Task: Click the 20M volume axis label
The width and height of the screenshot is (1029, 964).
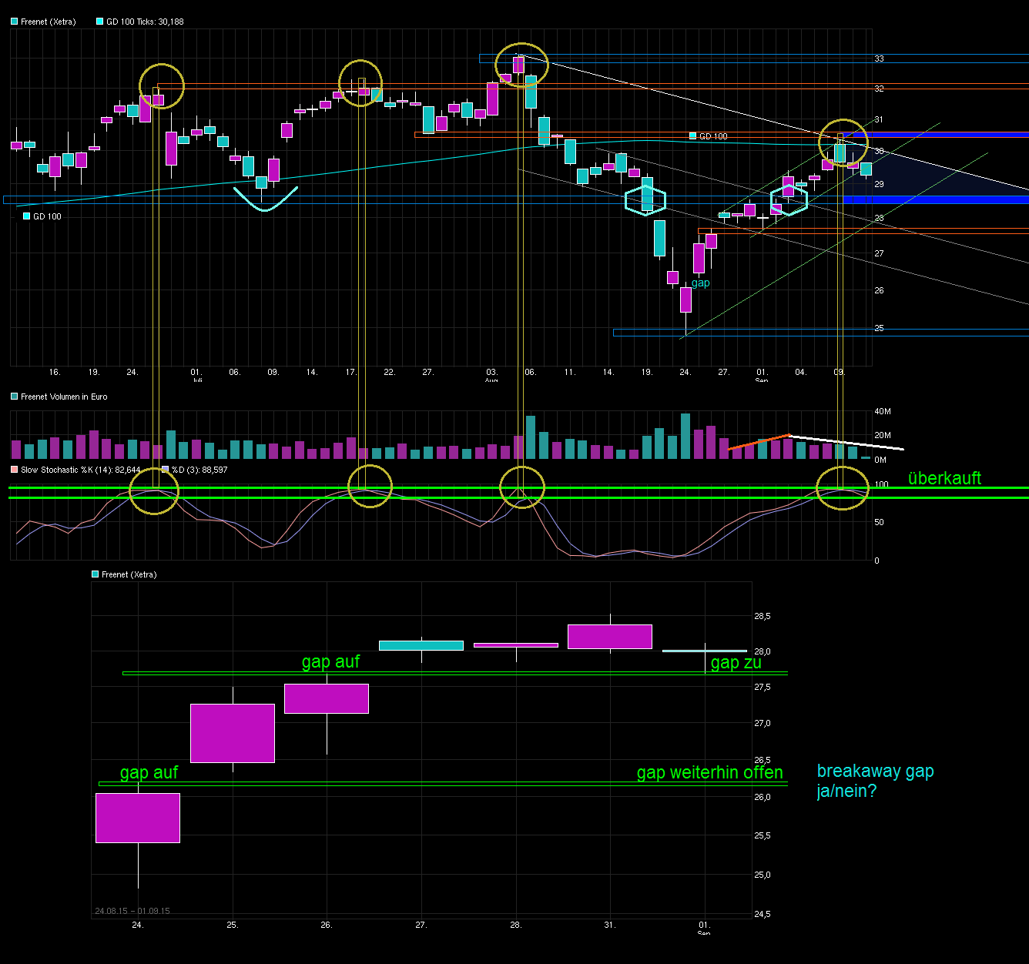Action: 882,436
